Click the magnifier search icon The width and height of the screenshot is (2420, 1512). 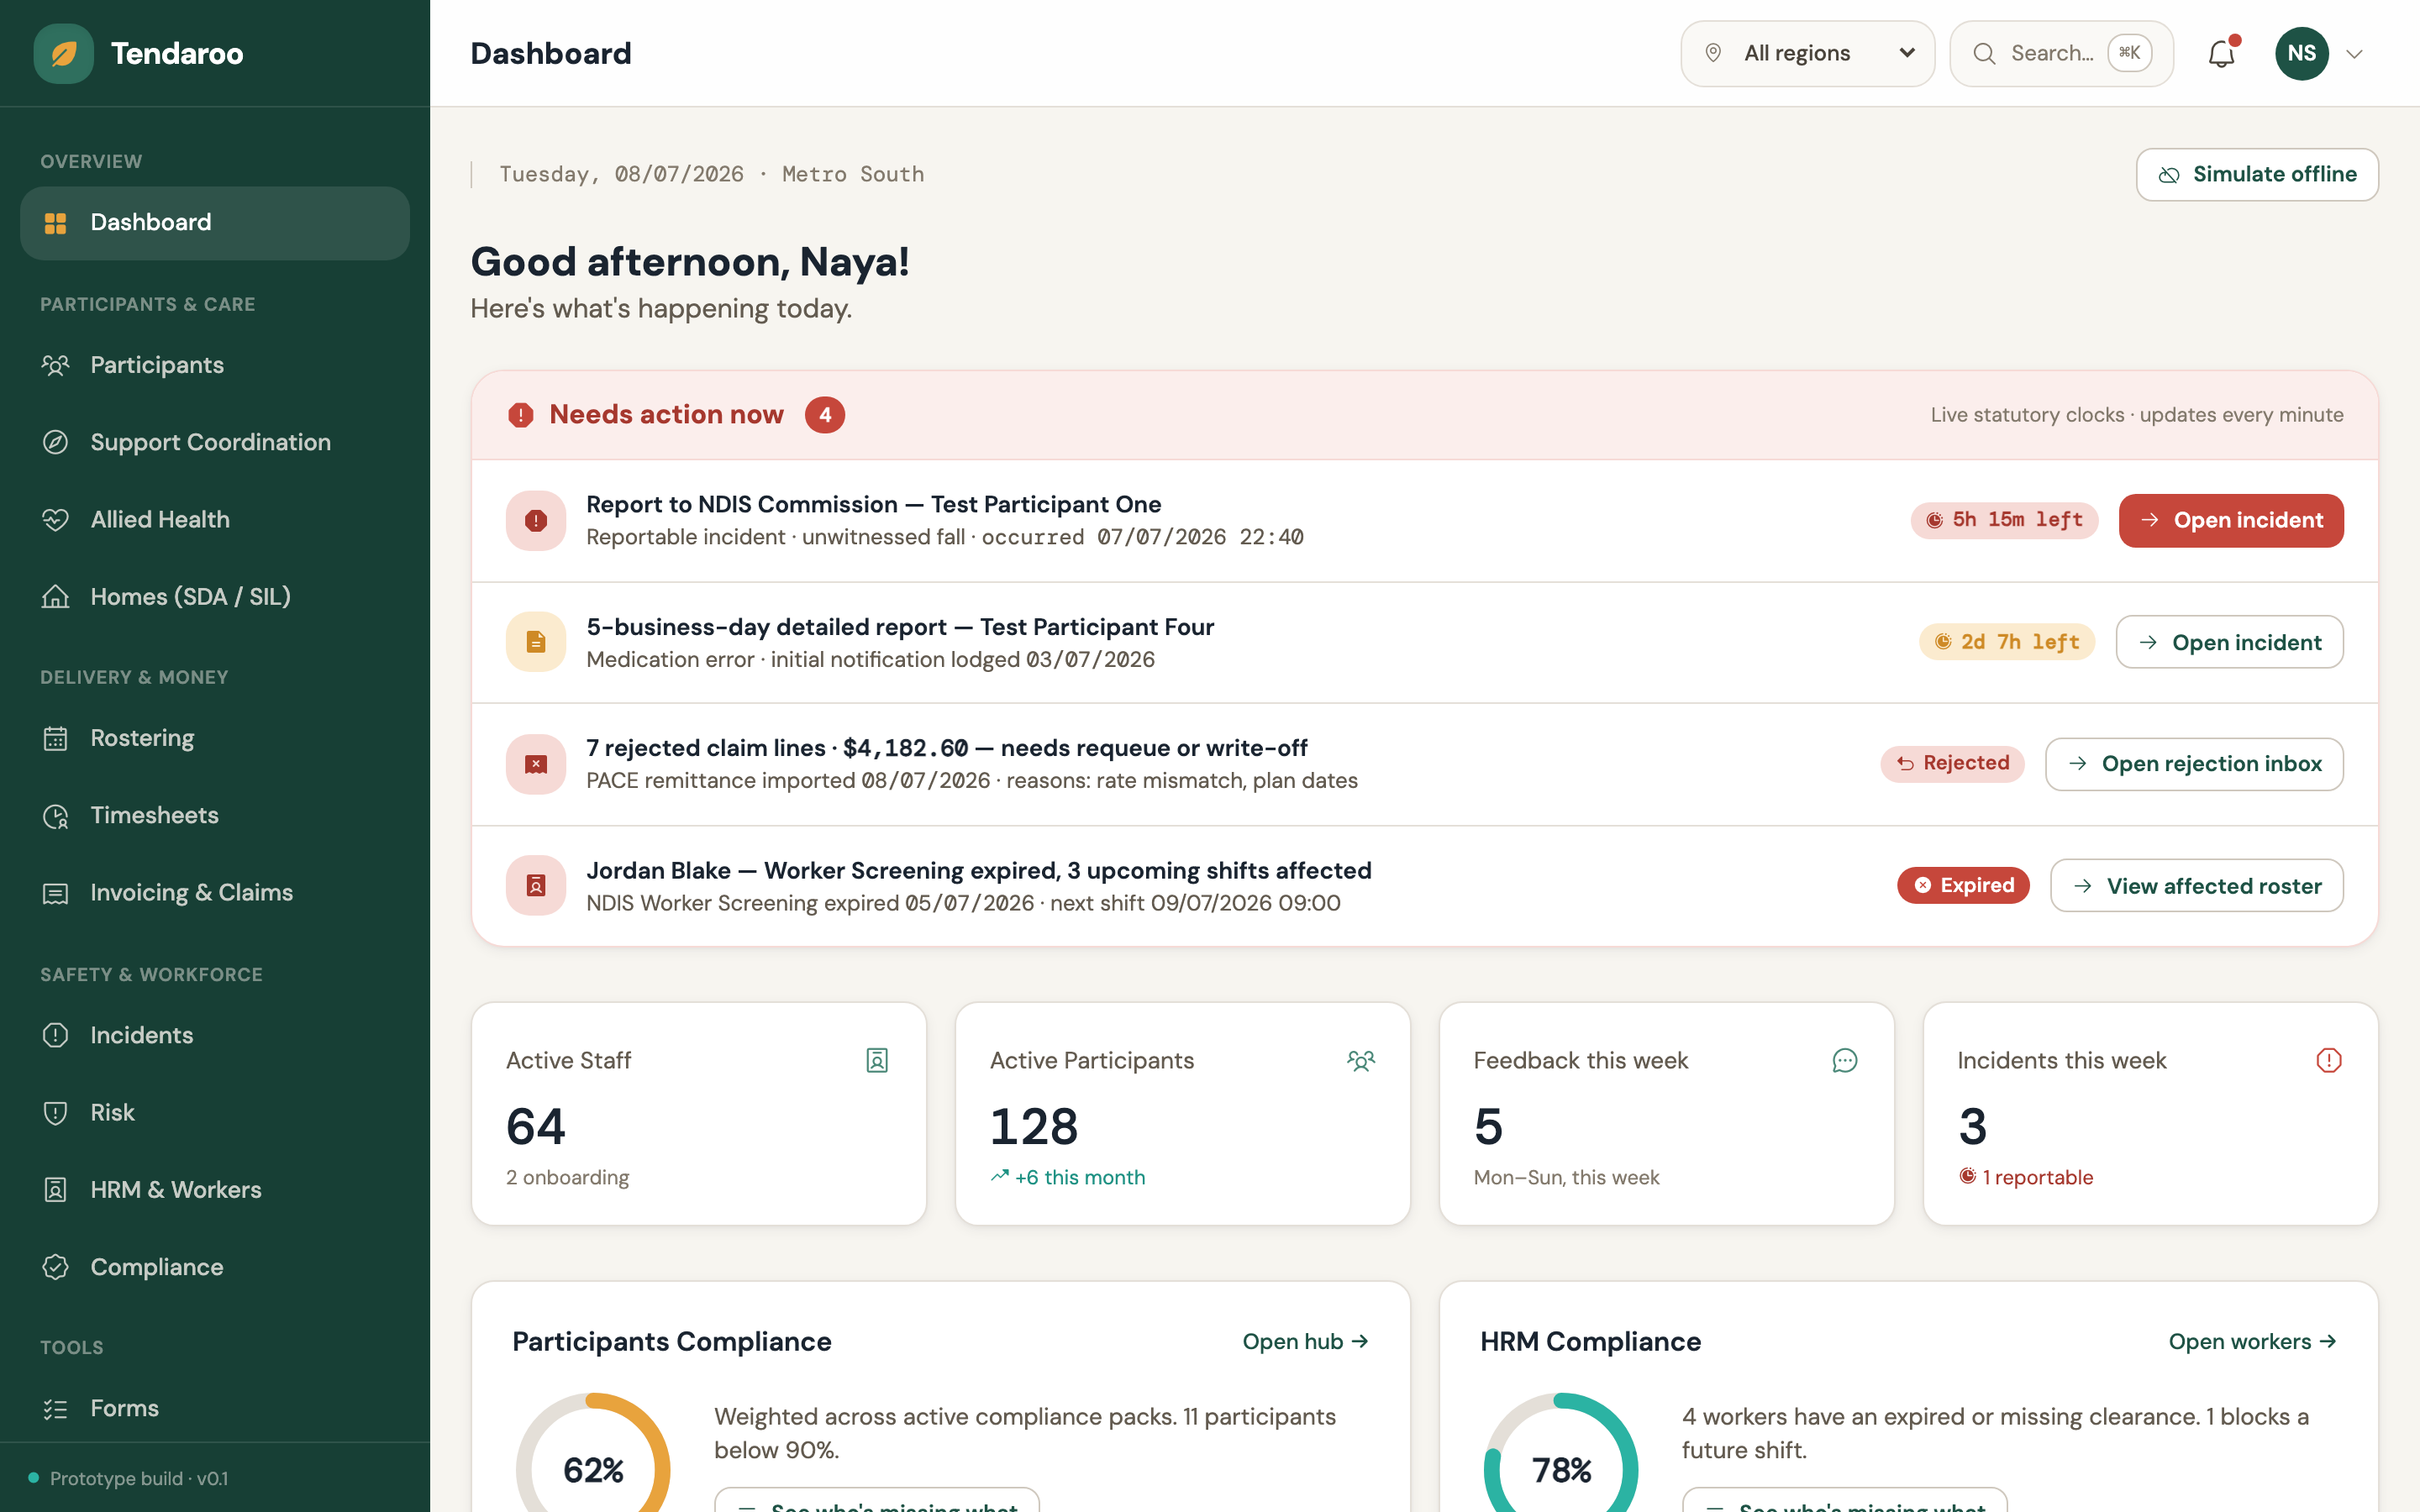[x=1984, y=53]
